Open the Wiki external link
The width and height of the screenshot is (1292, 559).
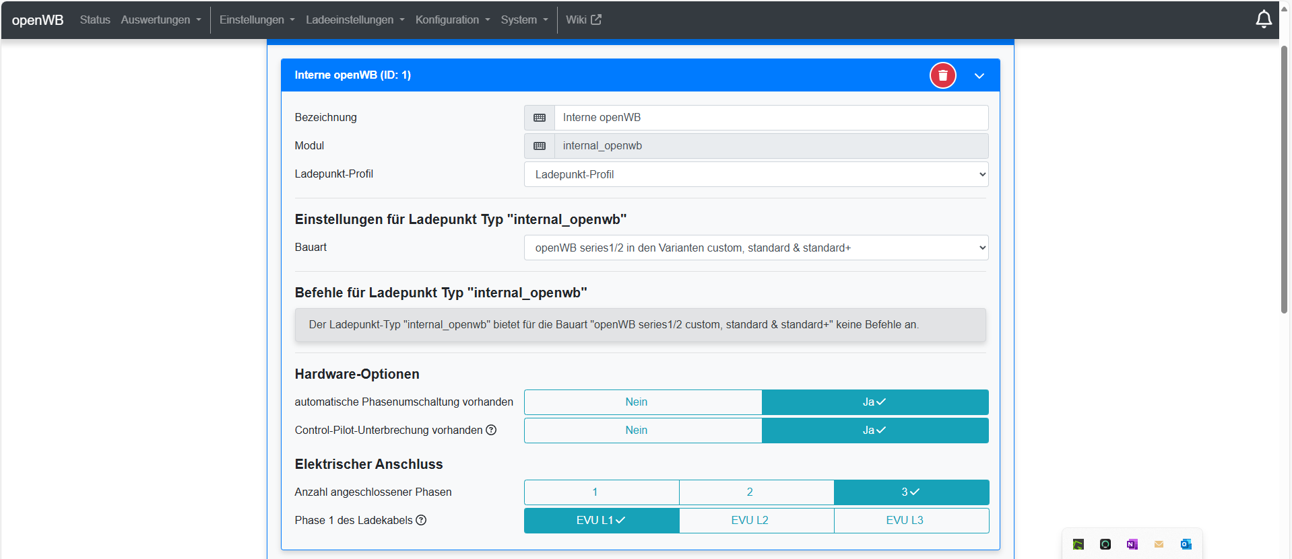pyautogui.click(x=583, y=20)
